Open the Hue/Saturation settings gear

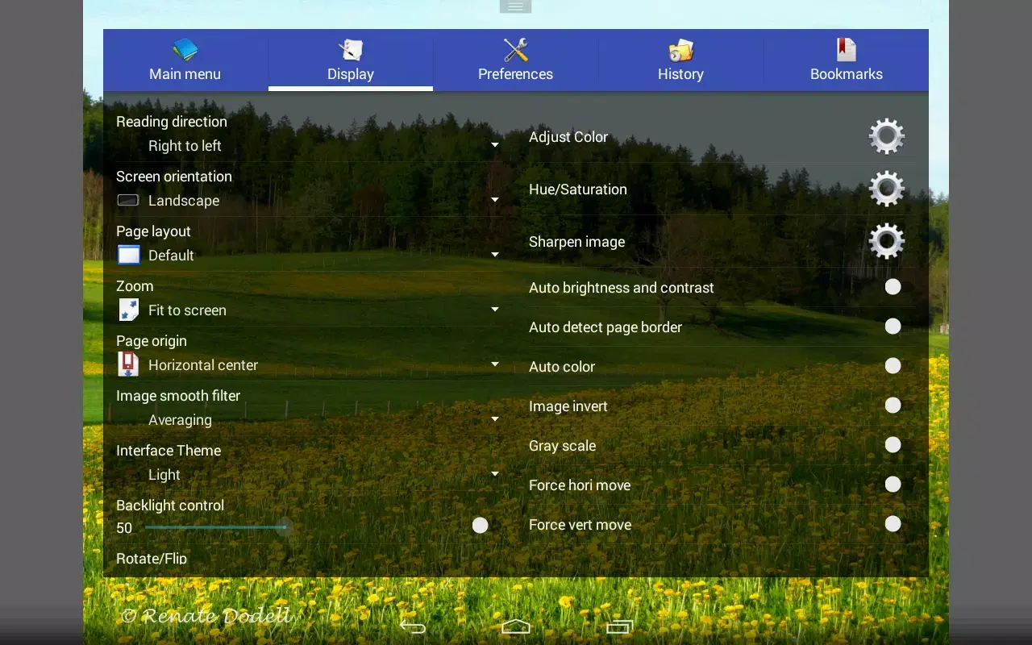click(886, 188)
